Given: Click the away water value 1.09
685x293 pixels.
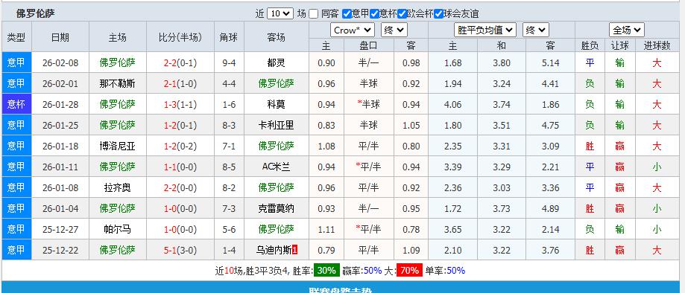Looking at the screenshot, I should [411, 251].
